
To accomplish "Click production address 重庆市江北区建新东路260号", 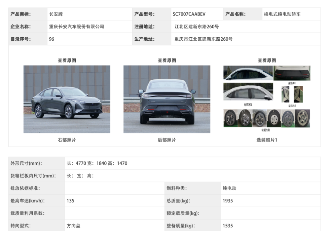I will point(204,39).
